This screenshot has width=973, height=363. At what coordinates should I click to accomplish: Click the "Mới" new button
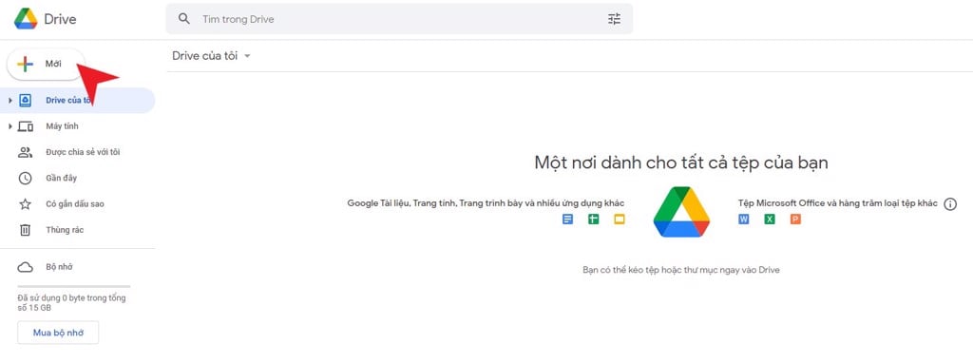(x=45, y=64)
